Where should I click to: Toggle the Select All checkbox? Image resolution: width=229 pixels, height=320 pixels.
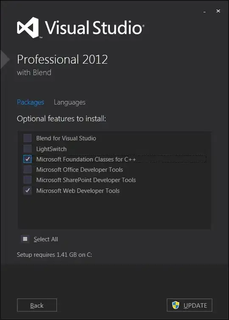pos(25,239)
